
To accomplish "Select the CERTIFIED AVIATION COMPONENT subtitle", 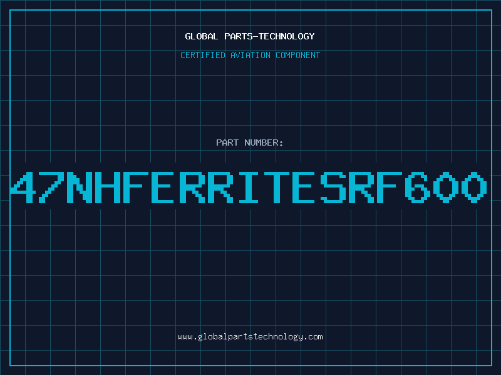I will (250, 55).
